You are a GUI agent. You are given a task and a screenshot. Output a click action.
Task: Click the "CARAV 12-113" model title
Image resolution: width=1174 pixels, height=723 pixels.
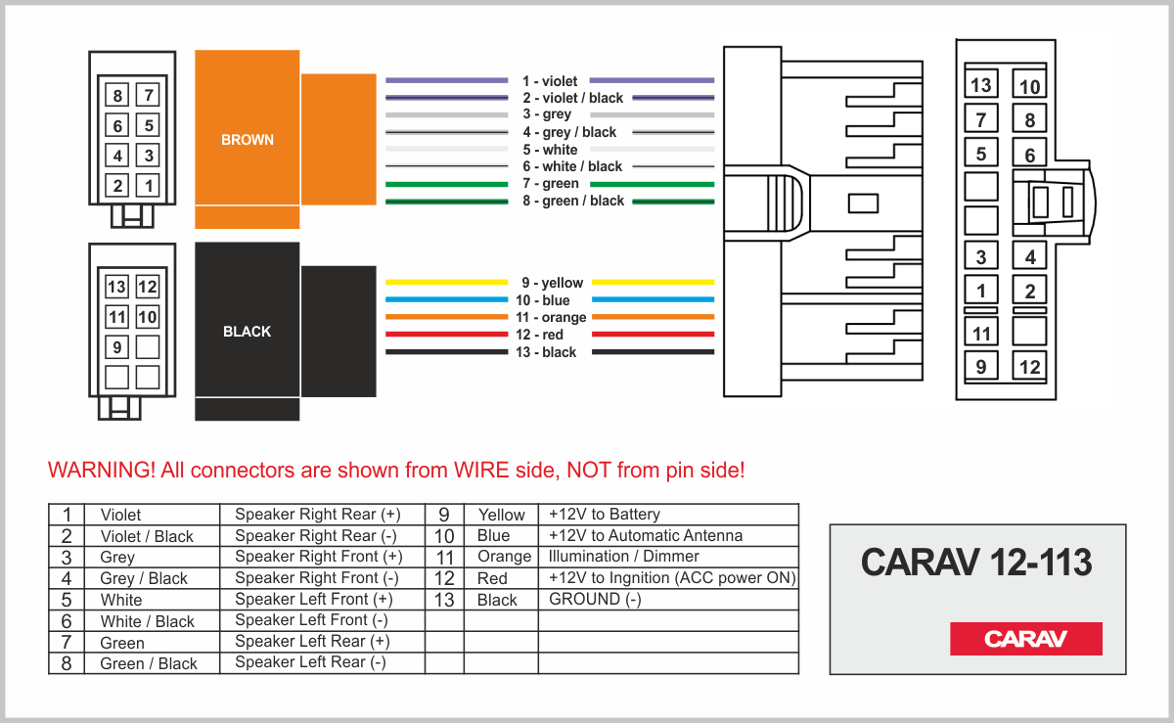click(975, 563)
